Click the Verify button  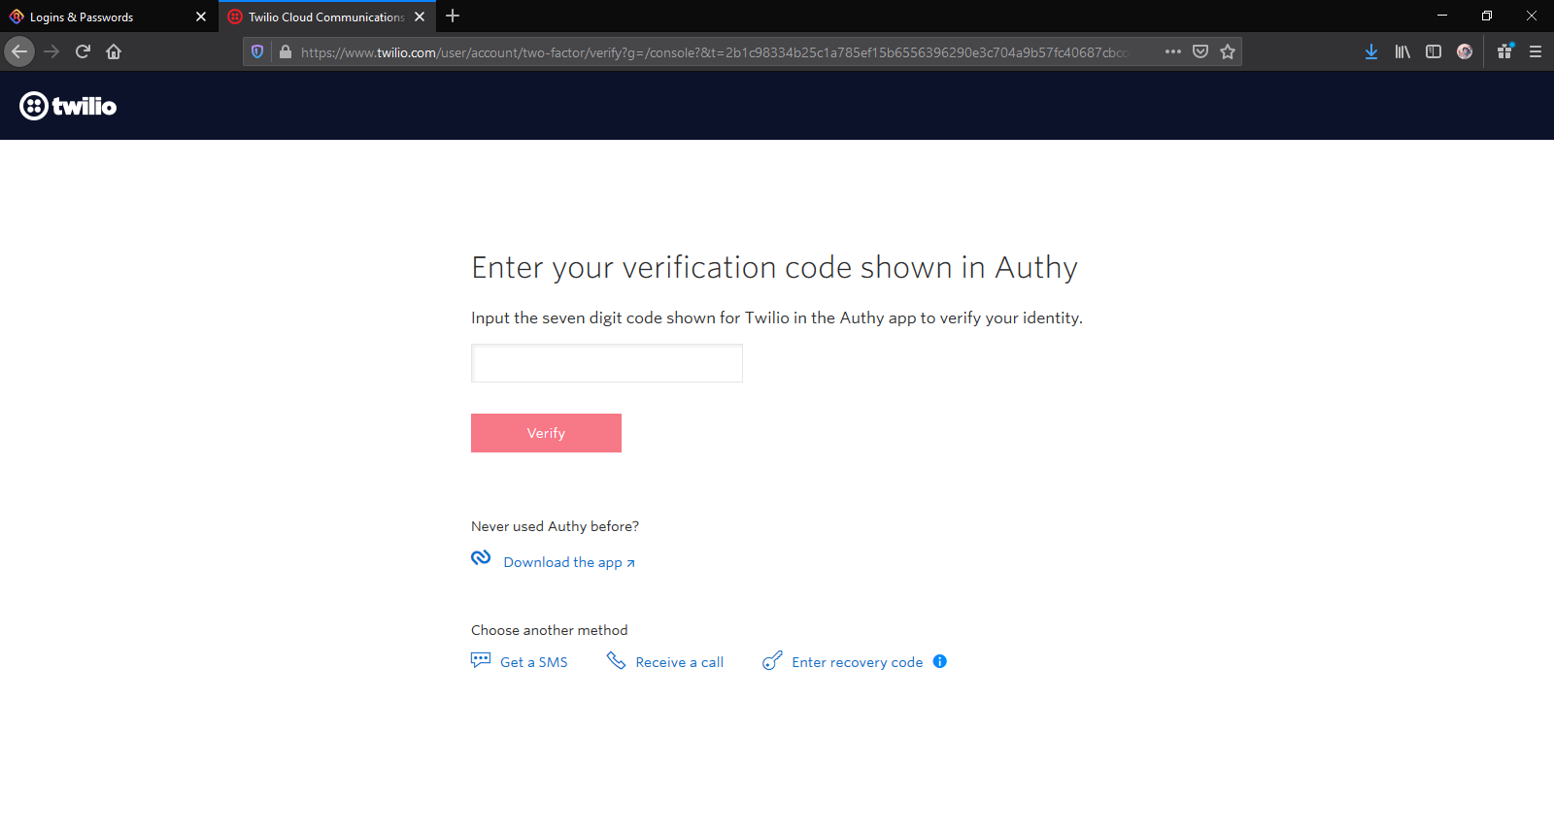[546, 433]
